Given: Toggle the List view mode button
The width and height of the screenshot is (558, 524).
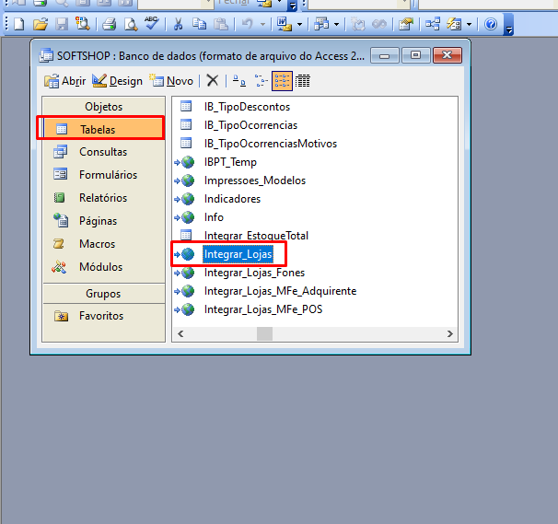Looking at the screenshot, I should [x=282, y=81].
